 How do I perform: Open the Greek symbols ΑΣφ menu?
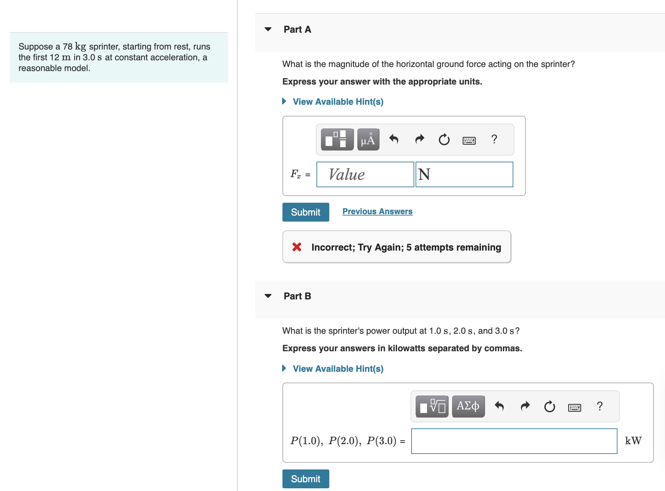[x=468, y=406]
